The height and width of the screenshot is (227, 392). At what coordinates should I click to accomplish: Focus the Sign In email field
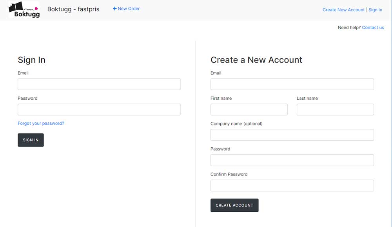click(99, 84)
